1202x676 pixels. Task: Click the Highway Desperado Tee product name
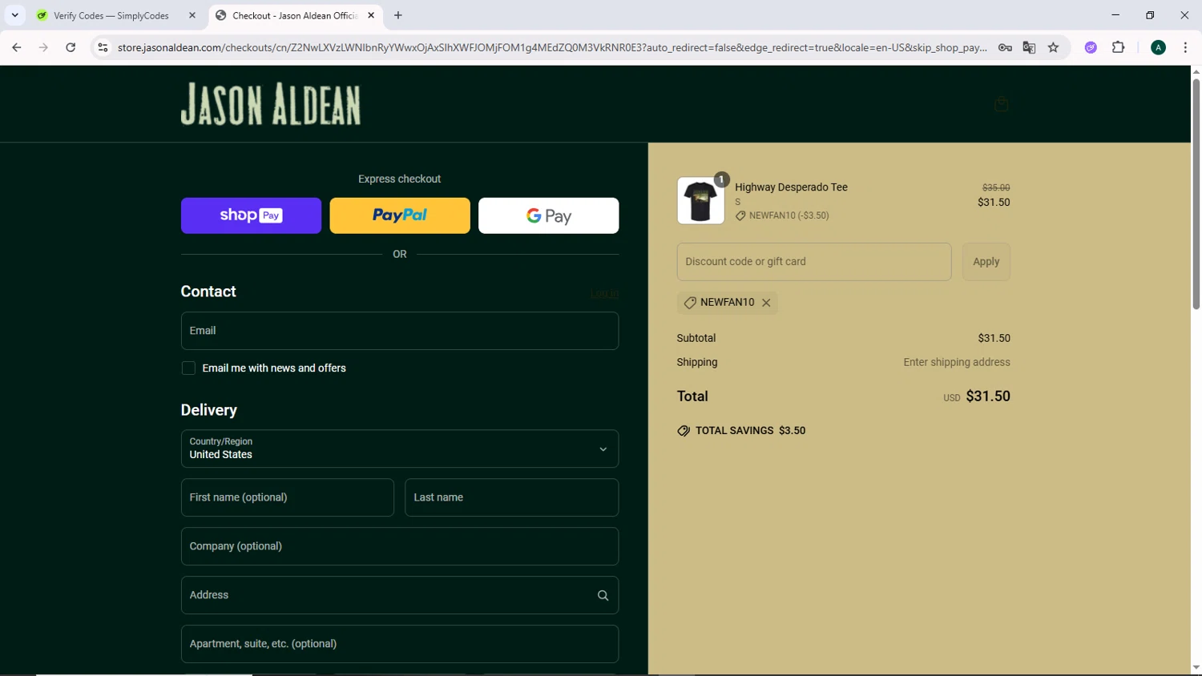(x=791, y=187)
